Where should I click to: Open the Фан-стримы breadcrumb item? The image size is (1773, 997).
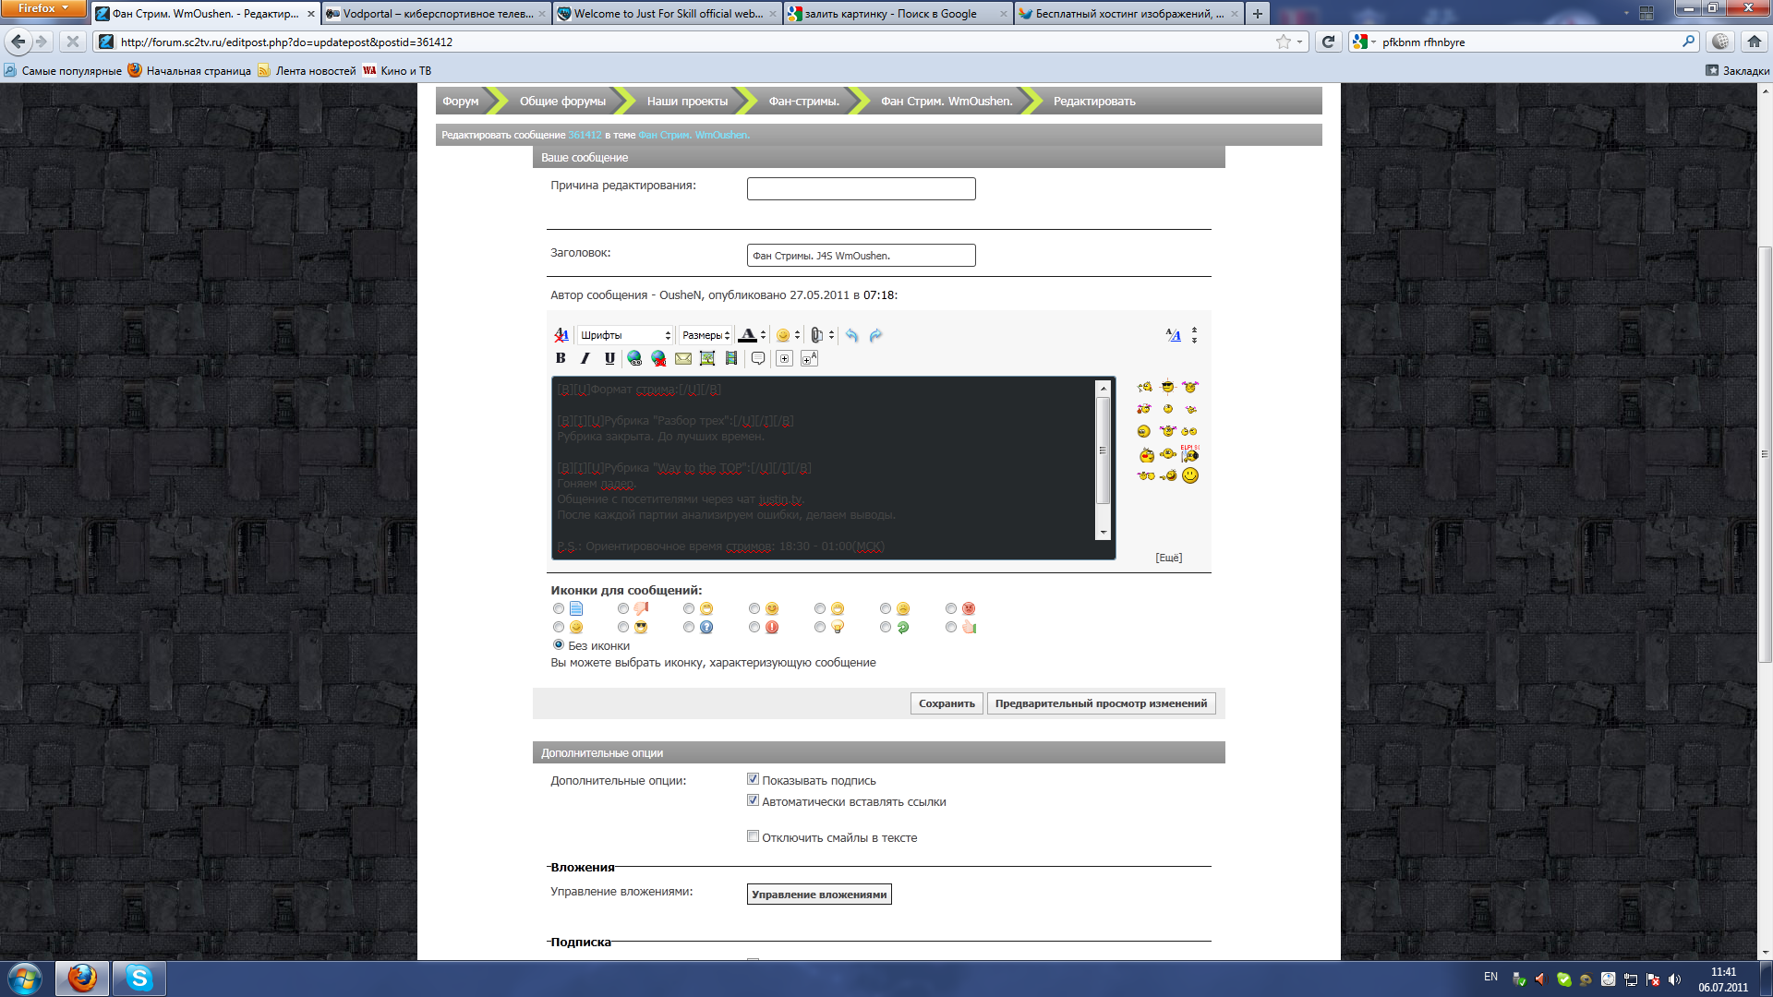[803, 101]
